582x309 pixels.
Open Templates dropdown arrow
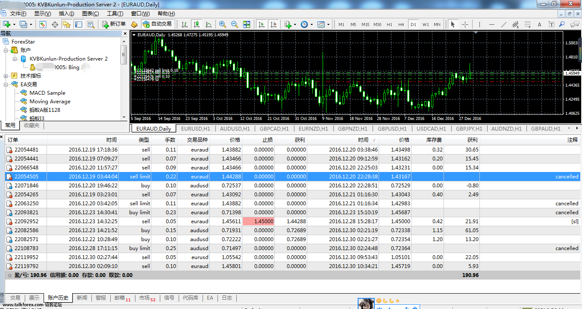(x=328, y=24)
